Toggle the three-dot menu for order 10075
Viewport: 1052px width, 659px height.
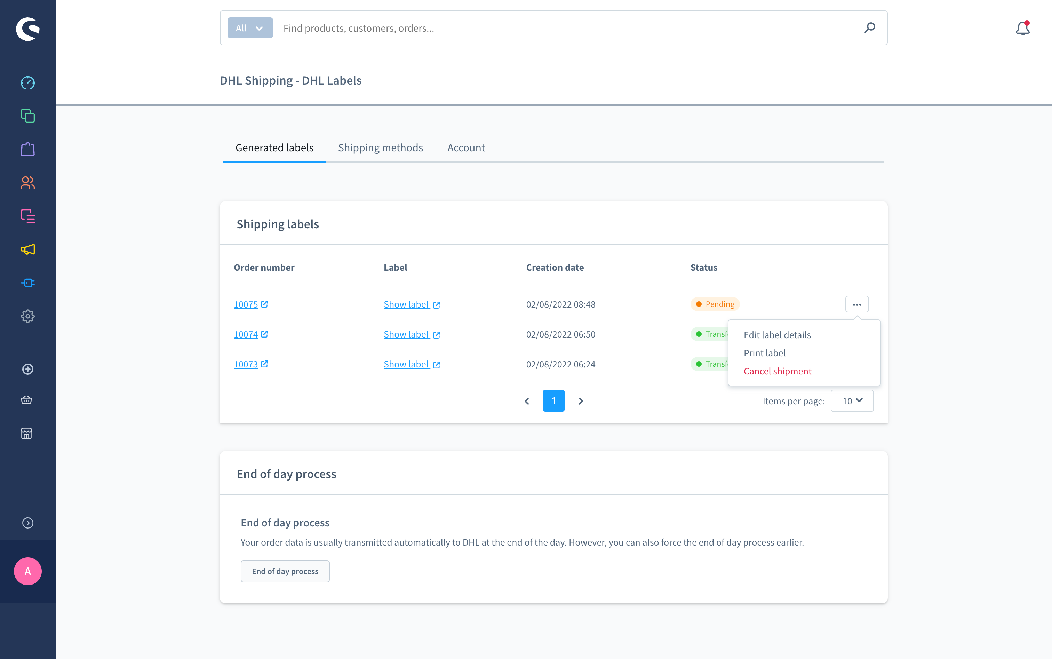pos(857,304)
